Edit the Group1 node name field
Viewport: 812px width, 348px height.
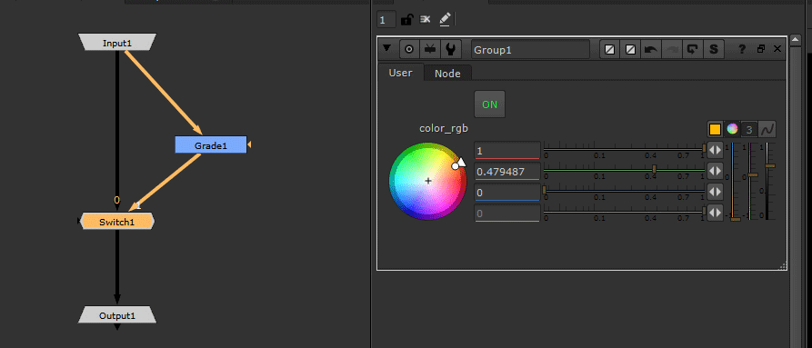pyautogui.click(x=530, y=50)
